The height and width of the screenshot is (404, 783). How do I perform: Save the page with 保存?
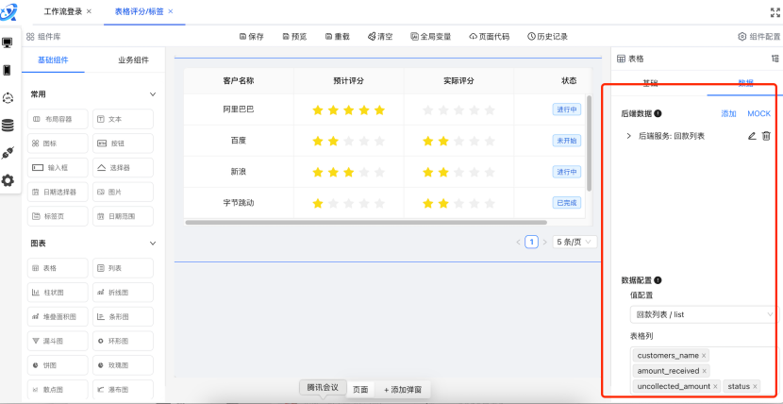point(251,37)
